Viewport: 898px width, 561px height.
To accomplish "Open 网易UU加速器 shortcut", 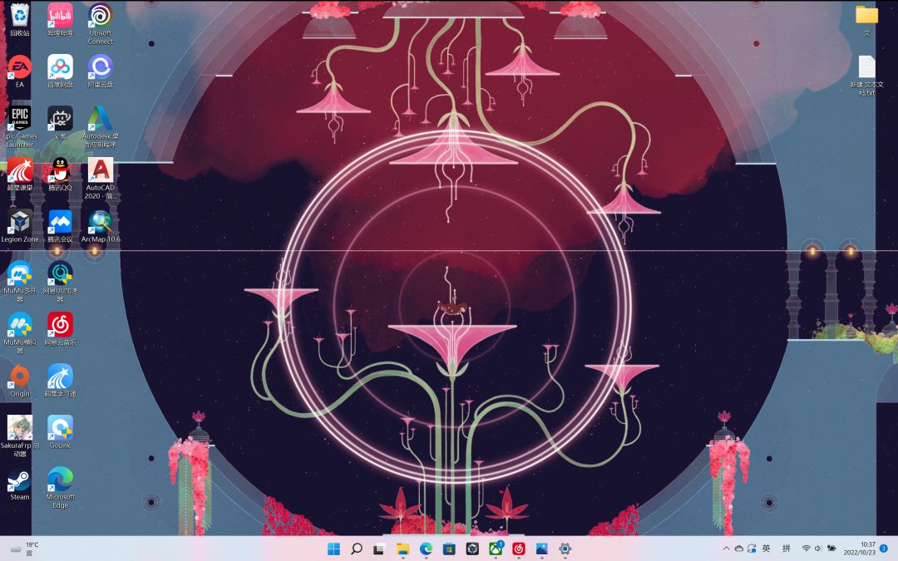I will tap(60, 281).
